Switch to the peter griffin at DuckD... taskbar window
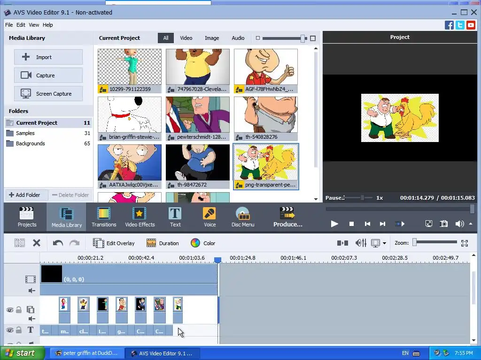Image resolution: width=481 pixels, height=360 pixels. pyautogui.click(x=87, y=353)
